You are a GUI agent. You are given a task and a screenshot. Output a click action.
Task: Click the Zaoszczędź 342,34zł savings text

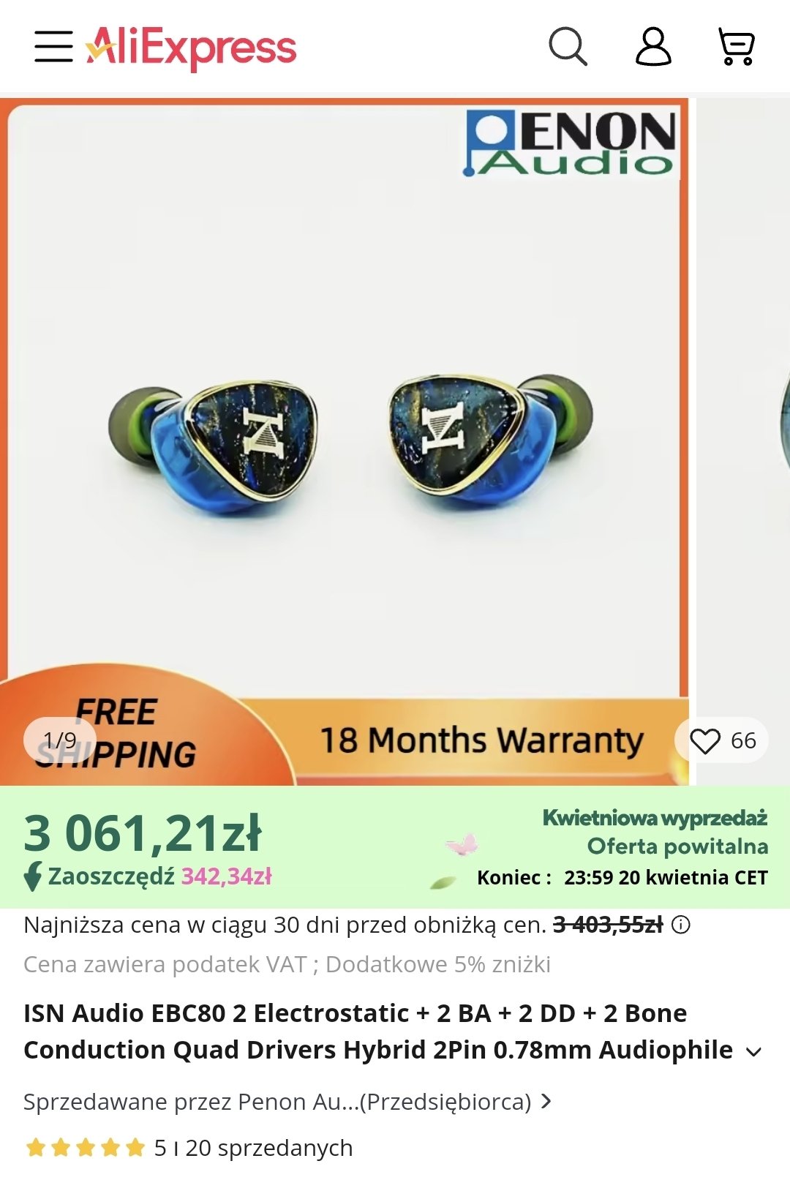pos(159,876)
